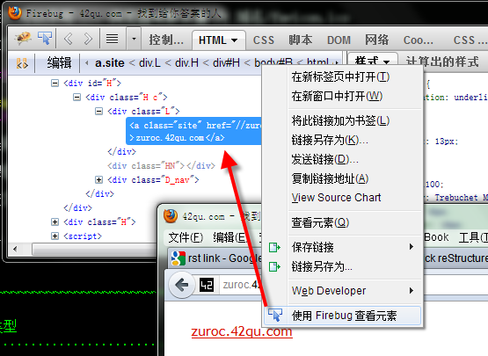Switch to the 脚本 script tab
The width and height of the screenshot is (488, 356).
pyautogui.click(x=301, y=40)
